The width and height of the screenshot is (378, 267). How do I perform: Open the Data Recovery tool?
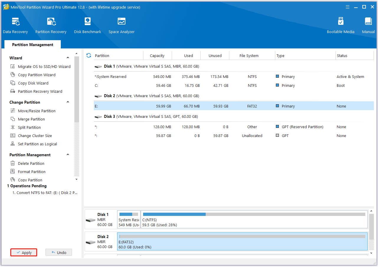click(x=15, y=25)
